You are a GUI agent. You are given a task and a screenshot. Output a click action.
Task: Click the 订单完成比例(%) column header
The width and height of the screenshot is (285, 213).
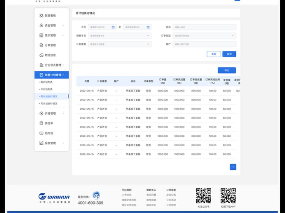pos(212,81)
